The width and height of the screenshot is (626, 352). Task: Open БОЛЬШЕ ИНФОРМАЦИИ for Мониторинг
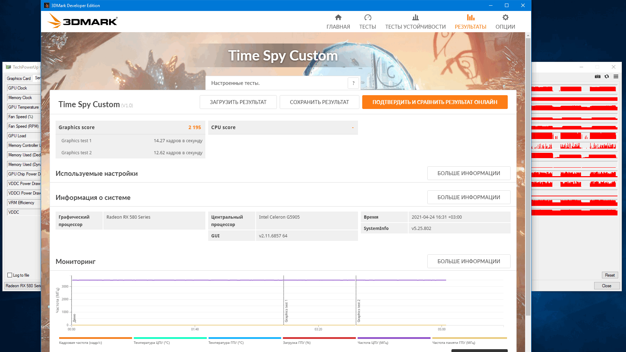tap(469, 261)
